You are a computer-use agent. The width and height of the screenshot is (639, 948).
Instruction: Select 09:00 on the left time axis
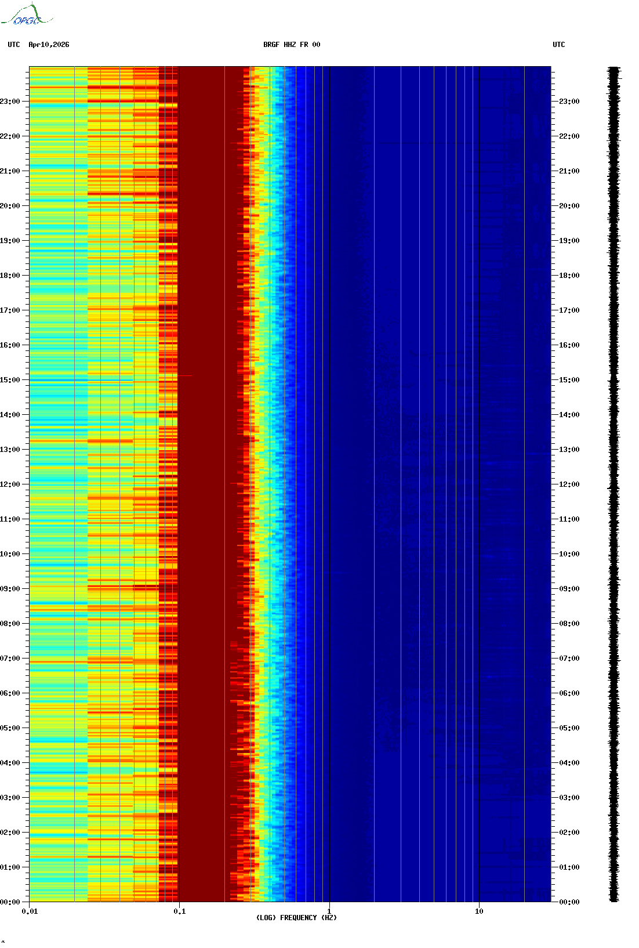click(x=10, y=589)
